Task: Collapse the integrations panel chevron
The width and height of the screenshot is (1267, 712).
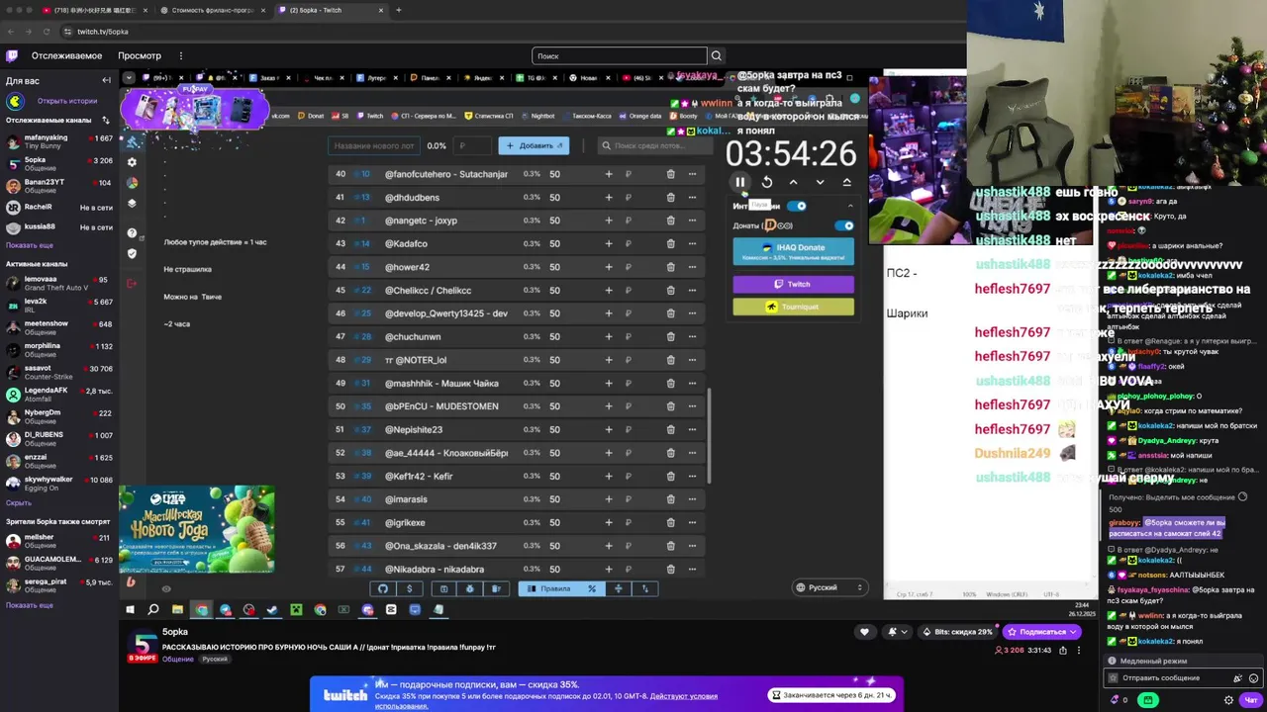Action: [849, 207]
